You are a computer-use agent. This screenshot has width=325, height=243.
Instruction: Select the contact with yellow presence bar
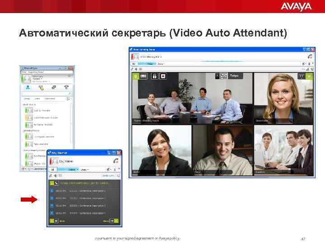pos(42,117)
